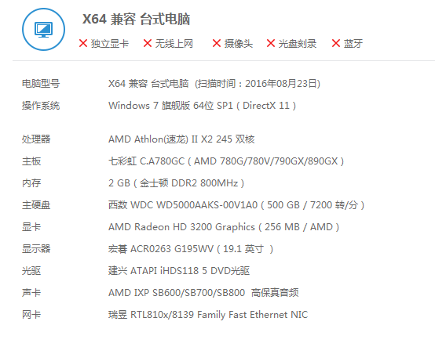Click the 声卡 row label
This screenshot has width=435, height=354.
pos(31,293)
